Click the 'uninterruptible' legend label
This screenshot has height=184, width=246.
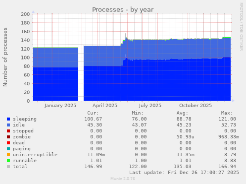click(x=35, y=155)
